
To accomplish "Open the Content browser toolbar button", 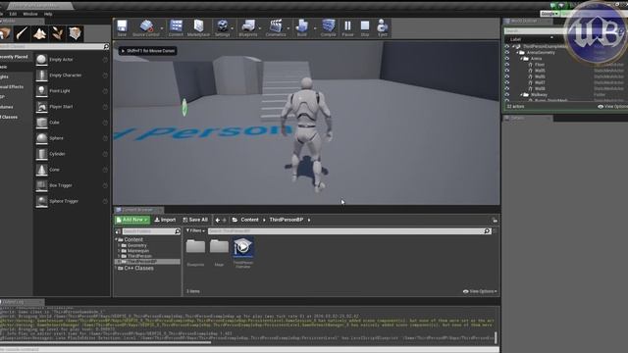I will [x=176, y=27].
